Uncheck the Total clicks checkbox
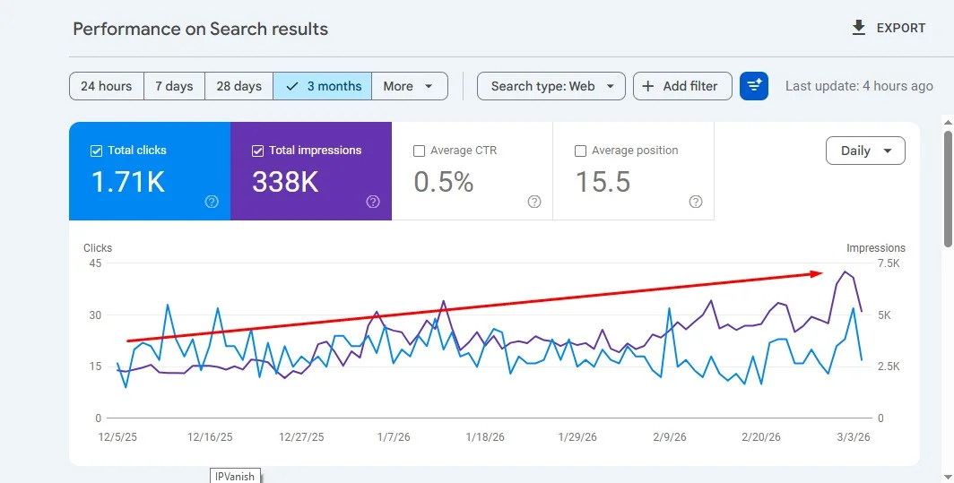 click(x=96, y=151)
